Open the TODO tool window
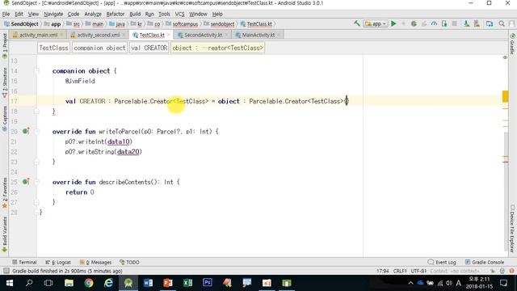This screenshot has width=517, height=291. click(x=129, y=262)
